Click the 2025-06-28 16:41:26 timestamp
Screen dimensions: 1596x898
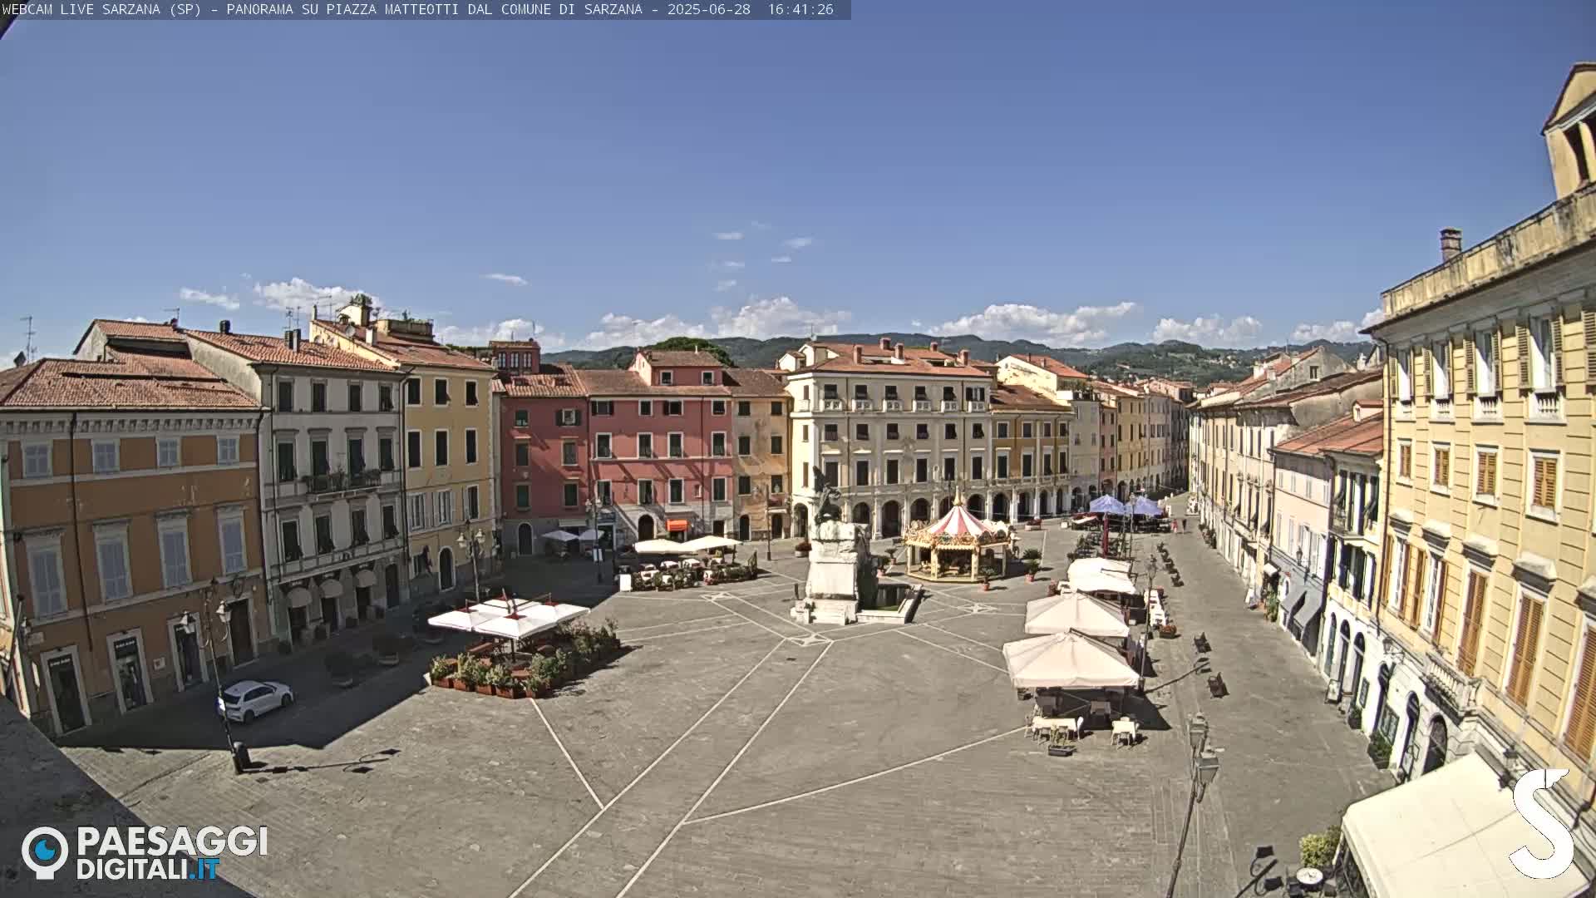tap(750, 9)
